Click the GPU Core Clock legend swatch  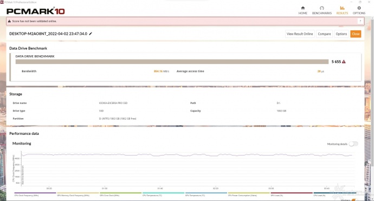point(121,193)
